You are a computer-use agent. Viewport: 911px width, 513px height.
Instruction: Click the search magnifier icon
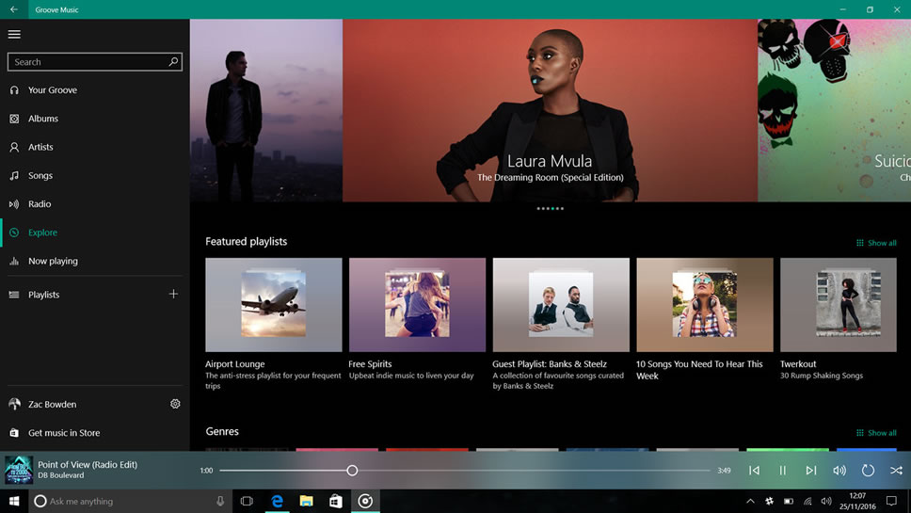(173, 62)
